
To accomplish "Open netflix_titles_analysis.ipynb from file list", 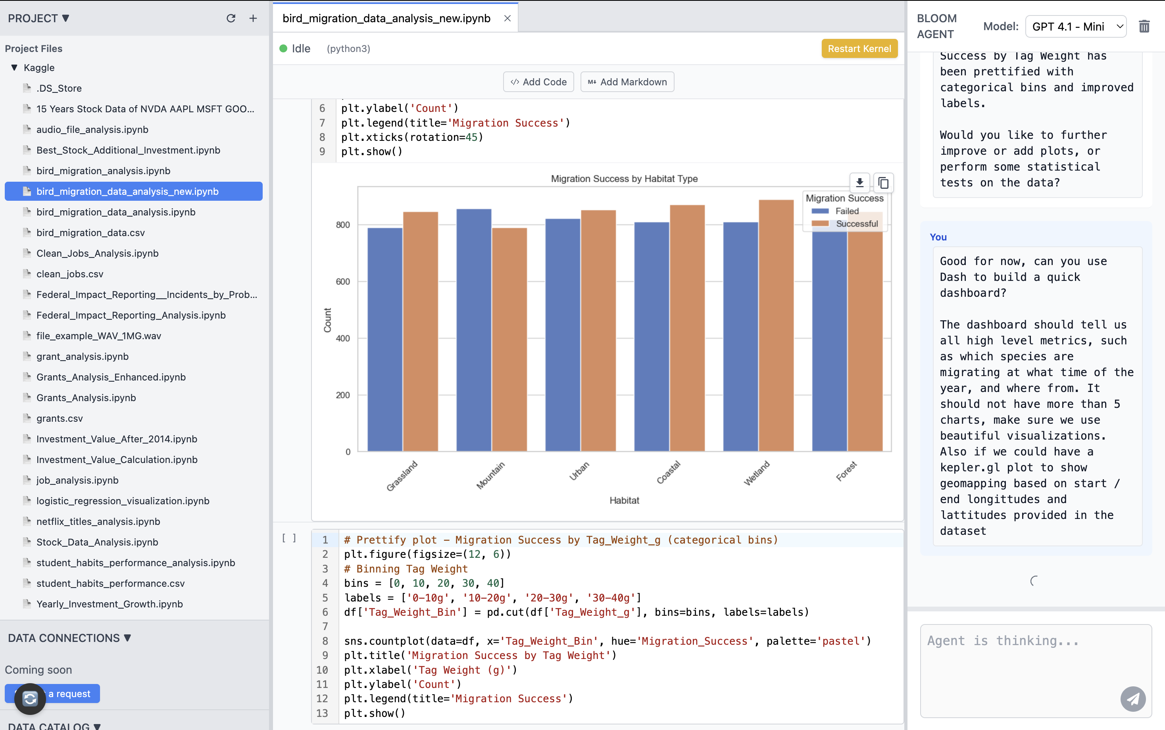I will click(x=98, y=521).
